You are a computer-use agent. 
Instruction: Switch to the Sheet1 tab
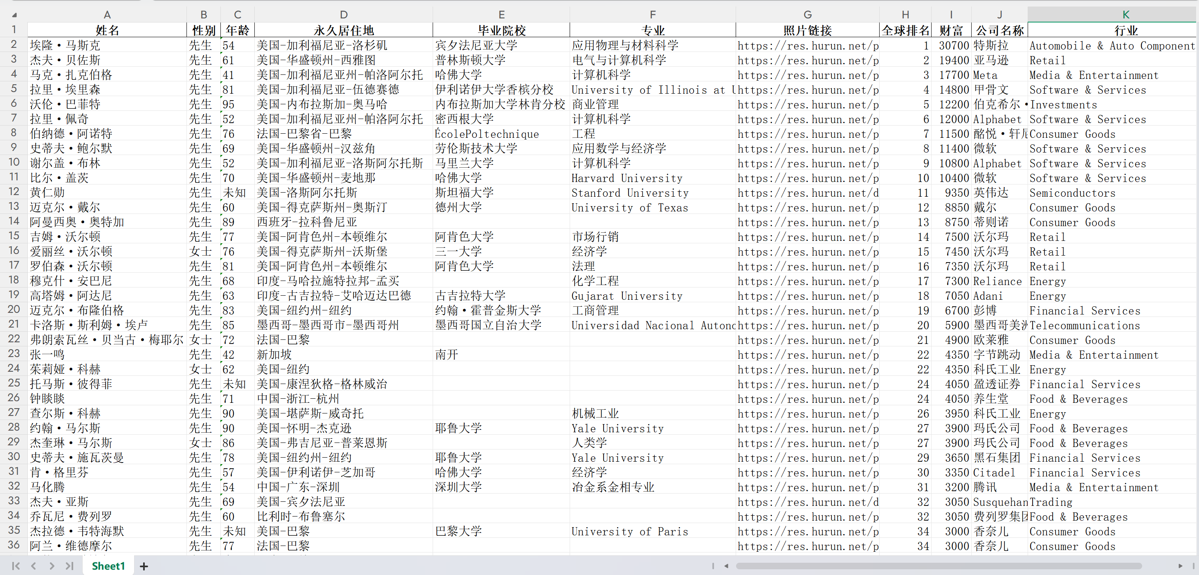tap(108, 566)
